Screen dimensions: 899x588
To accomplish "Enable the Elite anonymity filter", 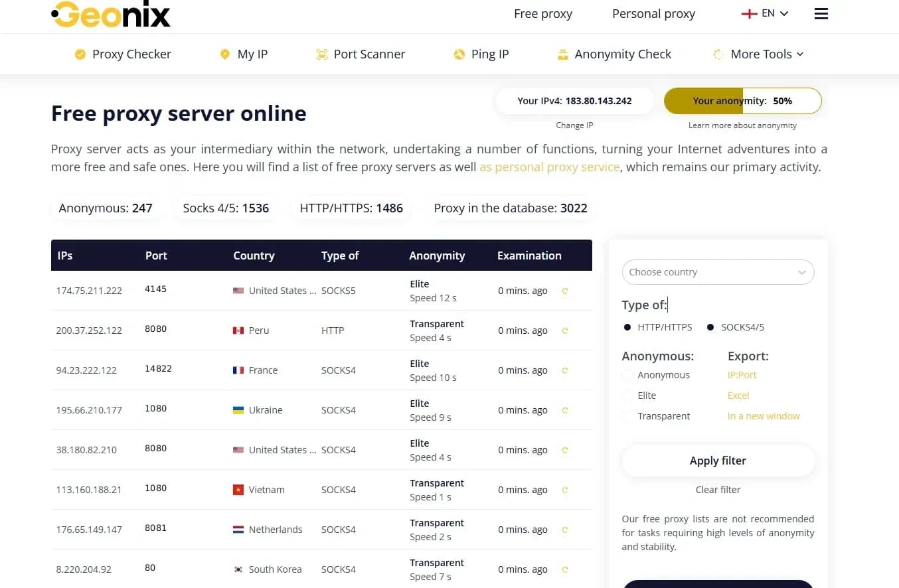I will tap(627, 395).
